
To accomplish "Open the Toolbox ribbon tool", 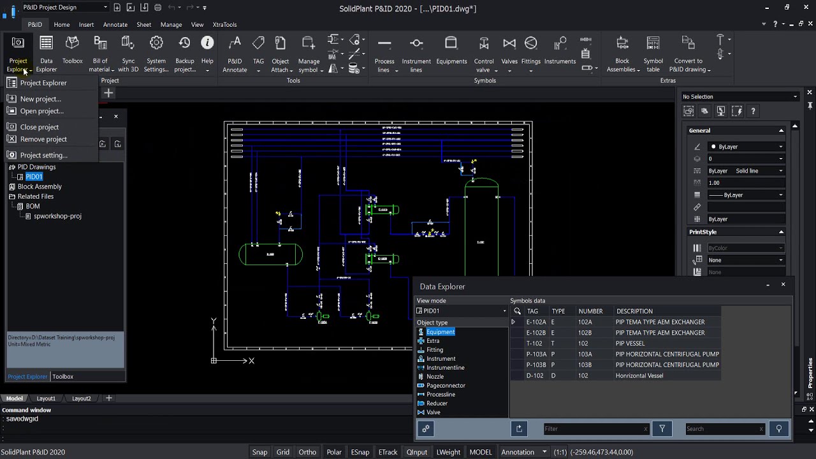I will coord(72,50).
